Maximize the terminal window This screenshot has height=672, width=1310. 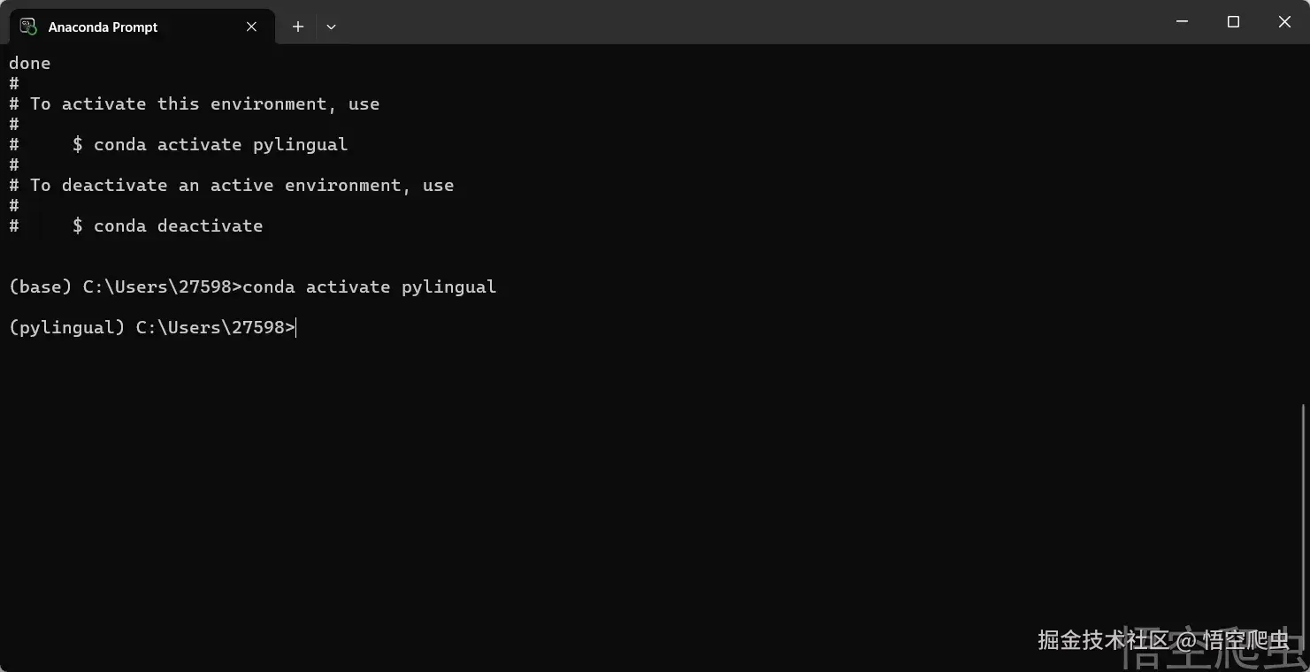1233,22
